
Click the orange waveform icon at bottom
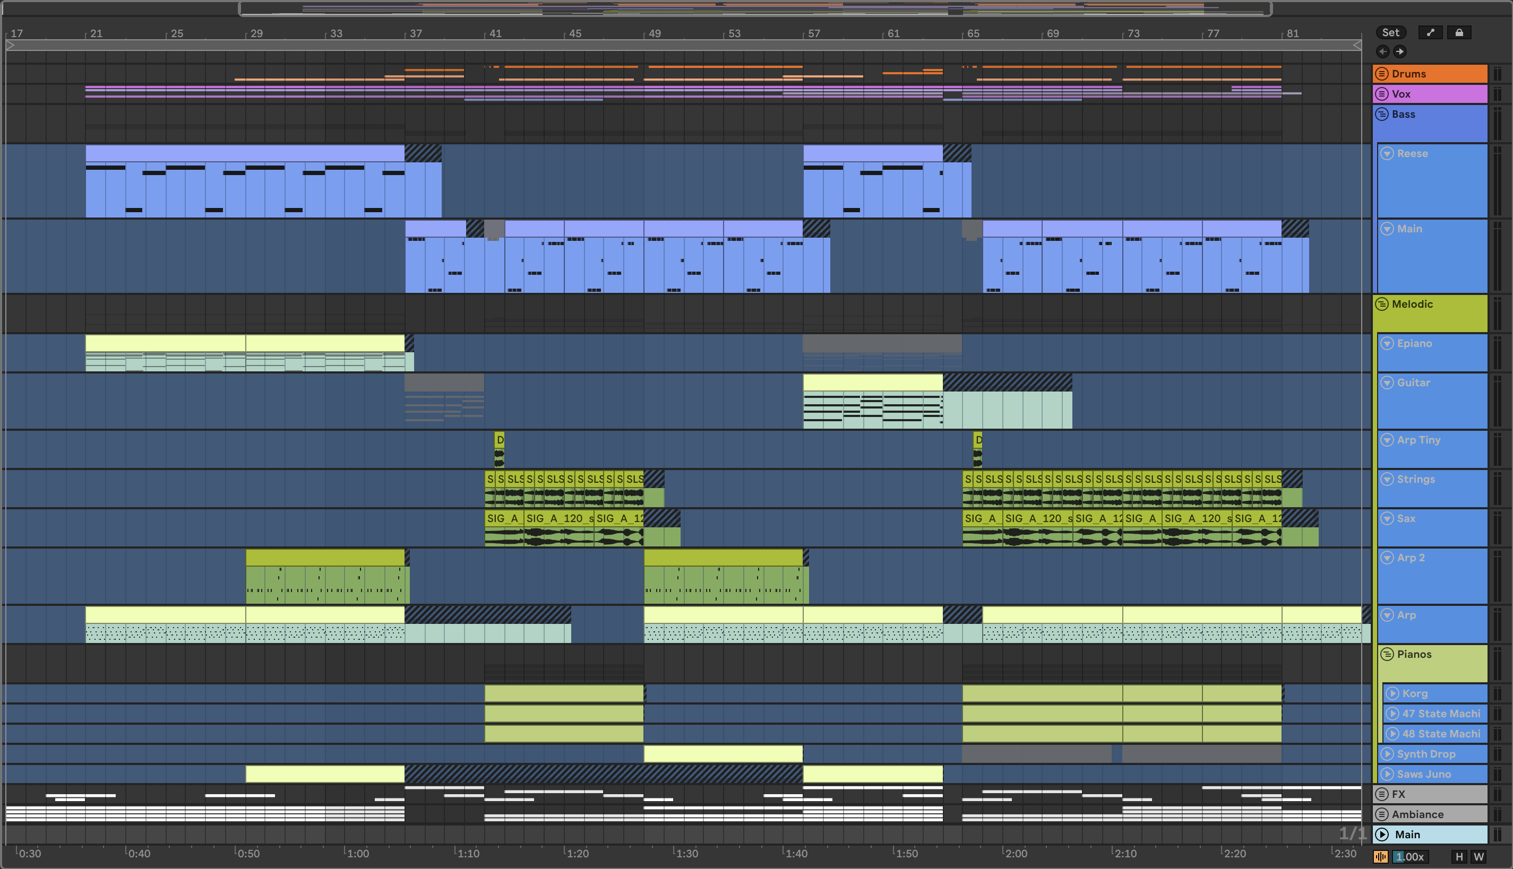click(1380, 857)
